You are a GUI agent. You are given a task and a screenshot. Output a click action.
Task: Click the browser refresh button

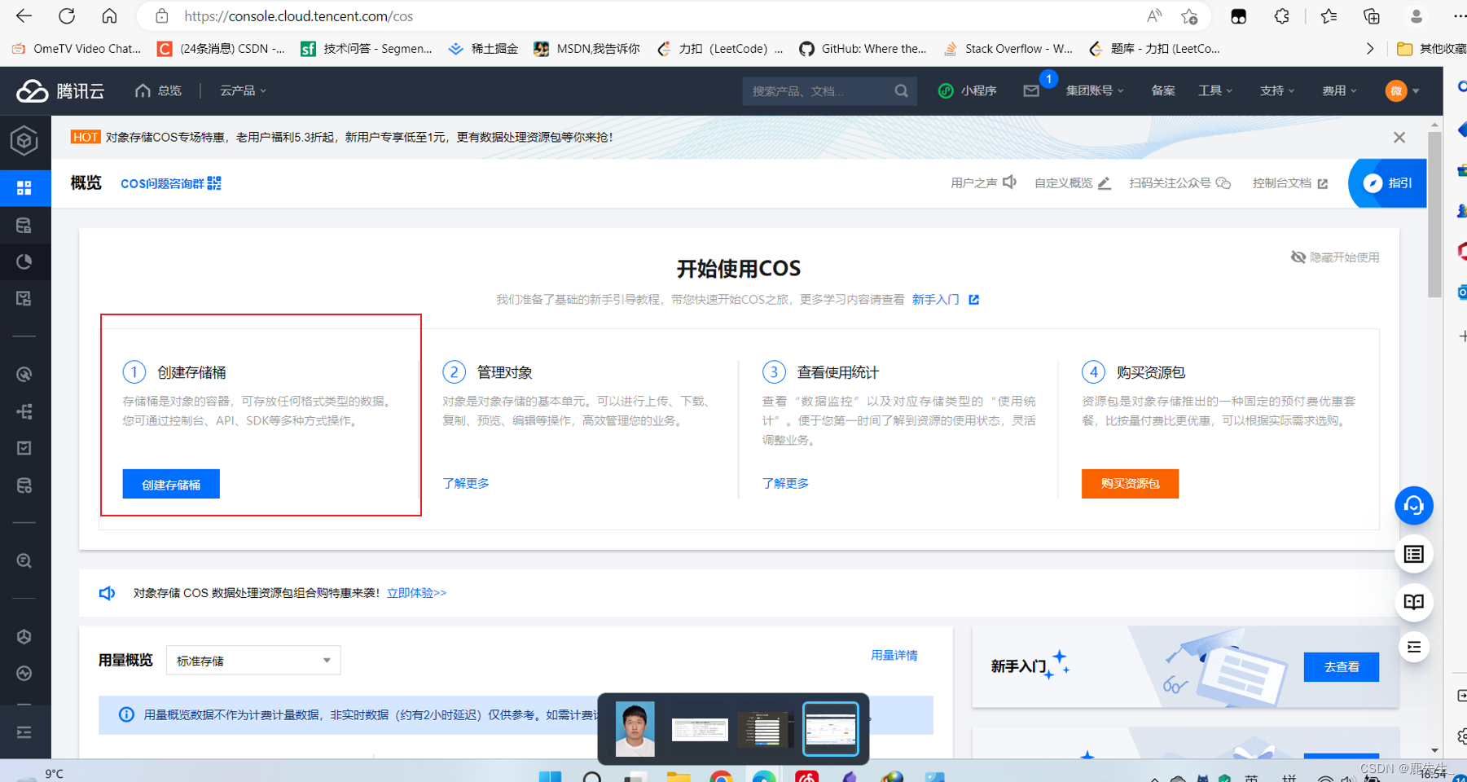point(67,16)
